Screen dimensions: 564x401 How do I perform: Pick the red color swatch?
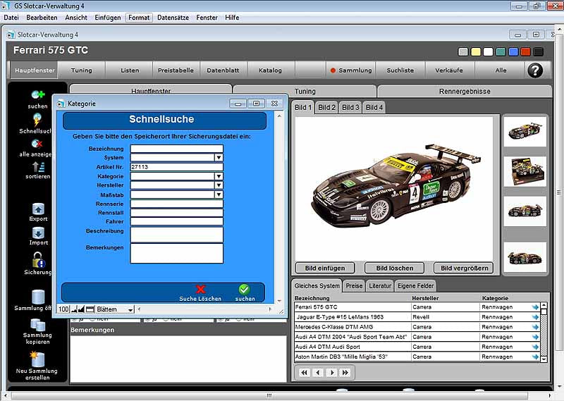pyautogui.click(x=525, y=51)
